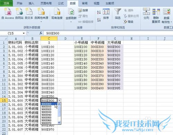Choose 900X960 in the dropdown list
This screenshot has height=135, width=173.
point(49,120)
